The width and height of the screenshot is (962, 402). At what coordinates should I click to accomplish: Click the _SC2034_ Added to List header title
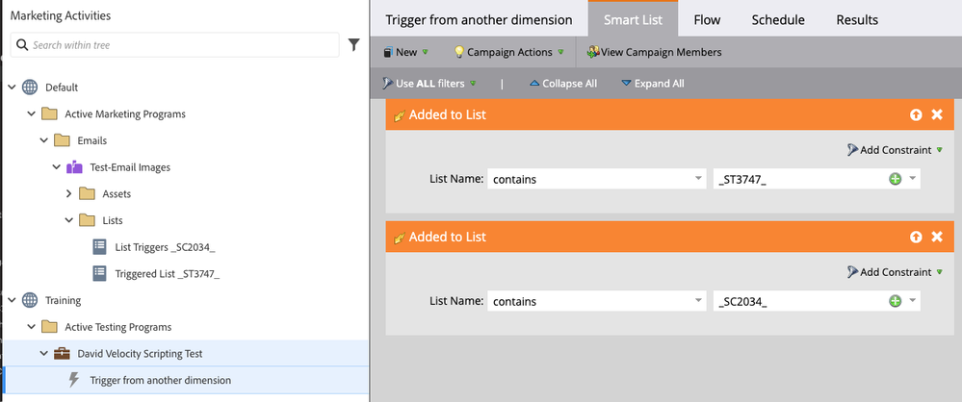point(447,237)
